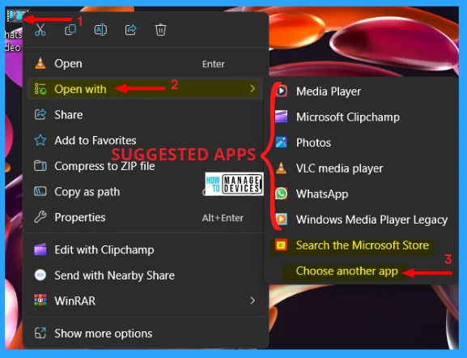Click the Clipchamp icon beside Edit with Clipchamp

40,249
